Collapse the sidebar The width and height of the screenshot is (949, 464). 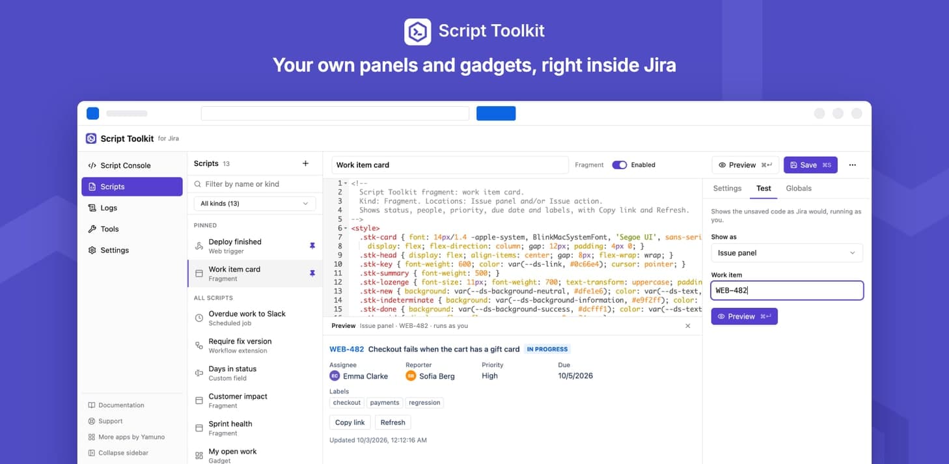point(118,453)
